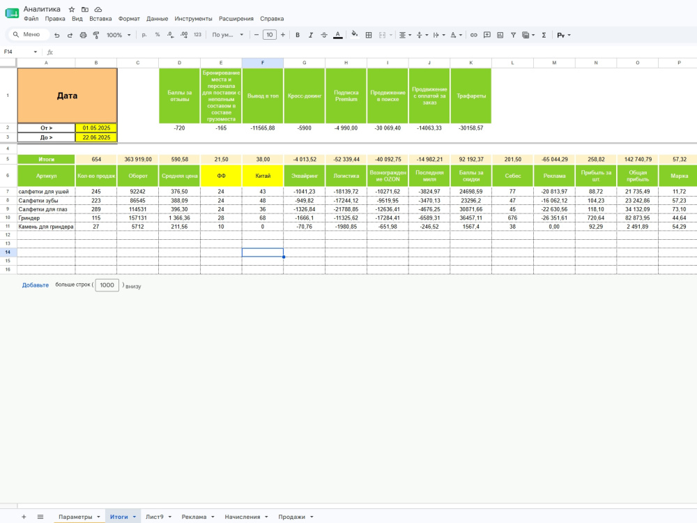
Task: Open the Borders tool
Action: pyautogui.click(x=369, y=35)
